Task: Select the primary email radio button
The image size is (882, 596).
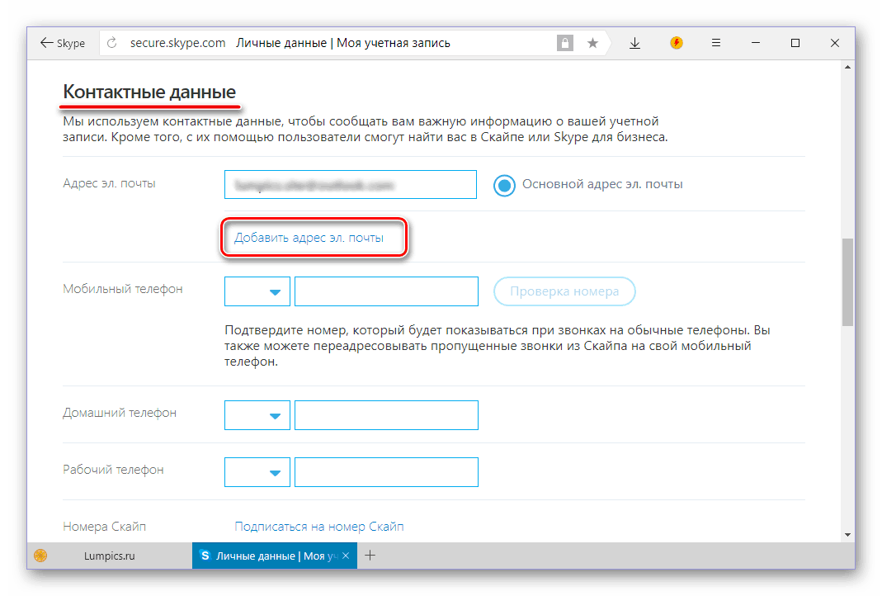Action: (x=504, y=185)
